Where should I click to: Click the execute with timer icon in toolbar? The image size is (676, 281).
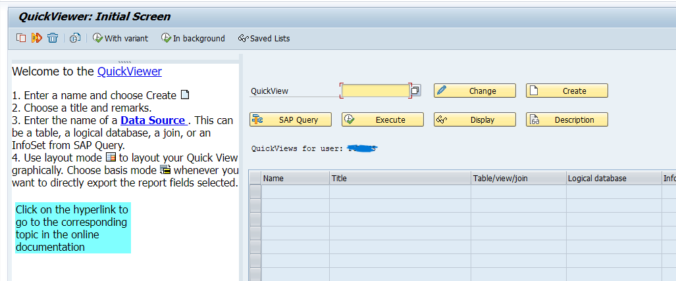pyautogui.click(x=76, y=38)
